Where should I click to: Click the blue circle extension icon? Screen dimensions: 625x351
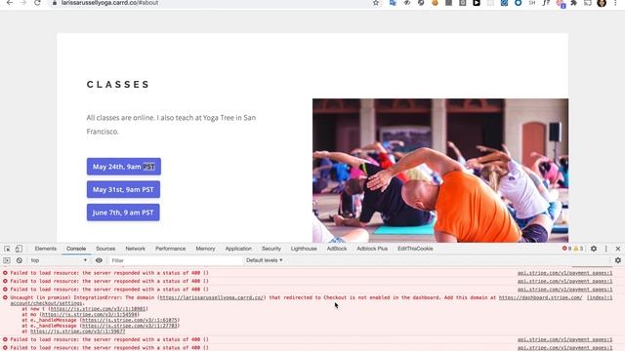(519, 3)
